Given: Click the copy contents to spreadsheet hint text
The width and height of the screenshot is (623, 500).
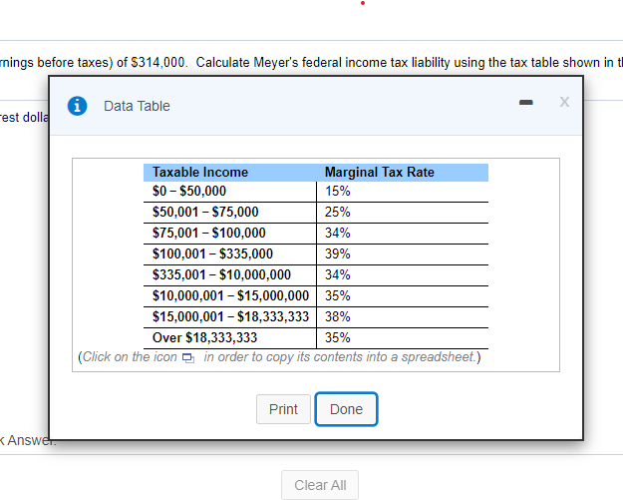Looking at the screenshot, I should (x=279, y=357).
